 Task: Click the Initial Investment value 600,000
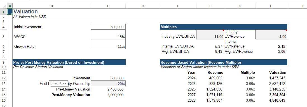108,27
